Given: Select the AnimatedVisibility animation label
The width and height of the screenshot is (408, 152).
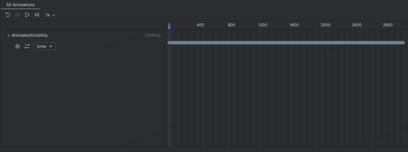Looking at the screenshot, I should (30, 35).
